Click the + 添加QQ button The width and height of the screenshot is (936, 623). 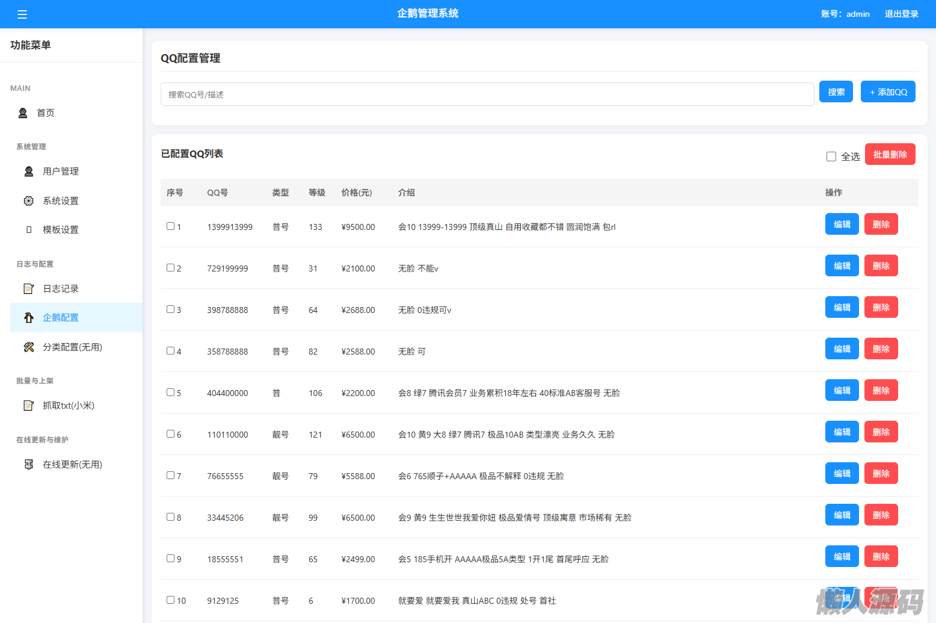[888, 92]
